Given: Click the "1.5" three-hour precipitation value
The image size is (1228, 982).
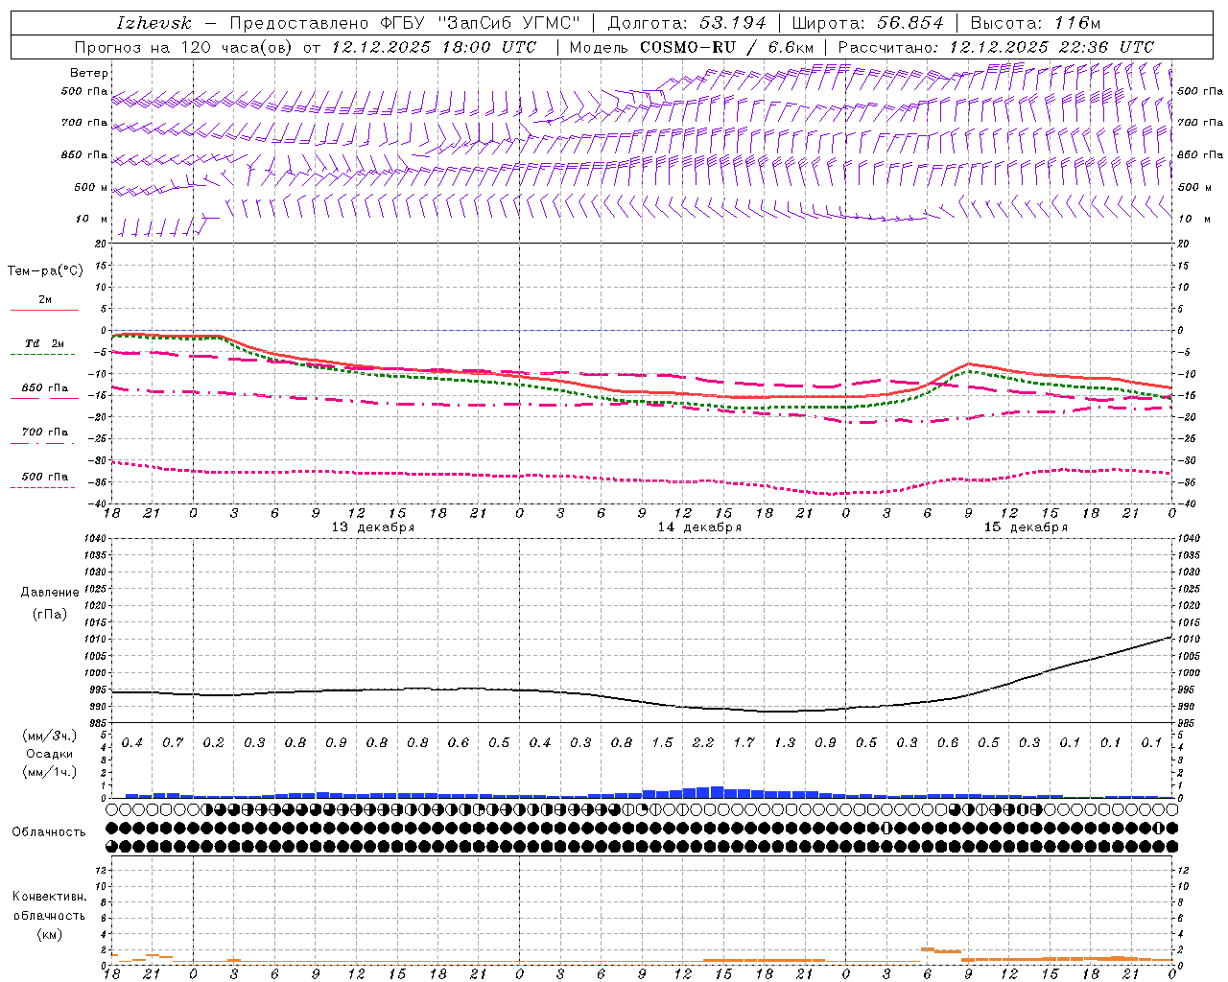Looking at the screenshot, I should coord(663,742).
